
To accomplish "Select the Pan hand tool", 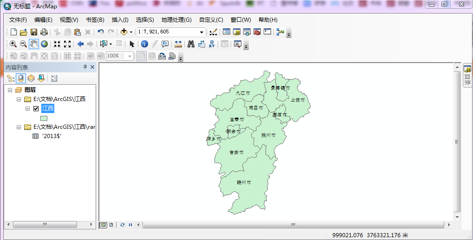I will click(x=34, y=44).
